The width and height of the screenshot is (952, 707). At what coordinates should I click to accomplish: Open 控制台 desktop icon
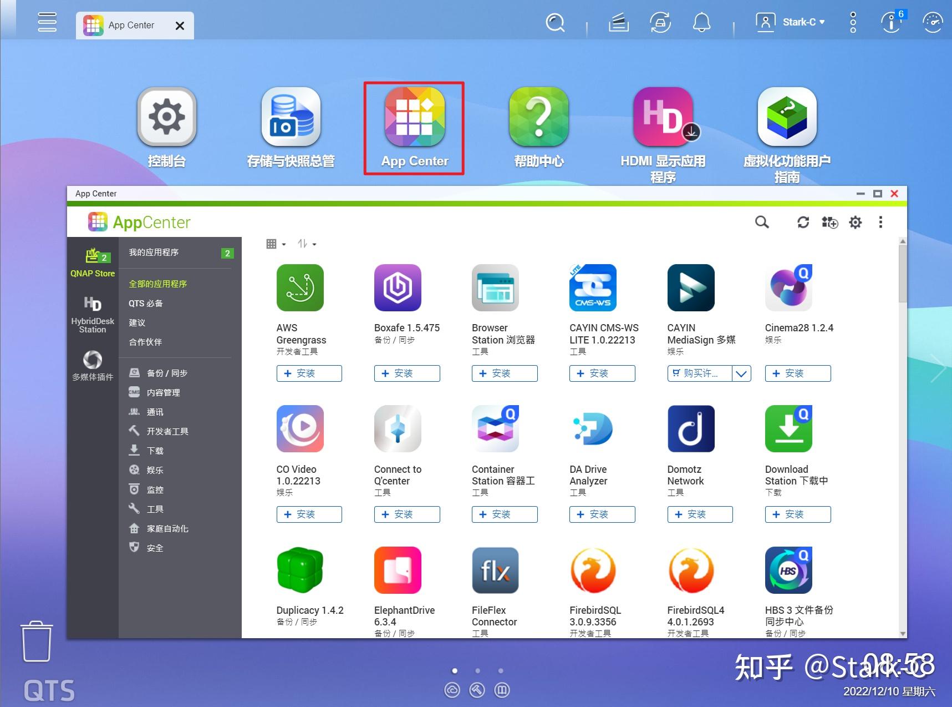[x=166, y=128]
